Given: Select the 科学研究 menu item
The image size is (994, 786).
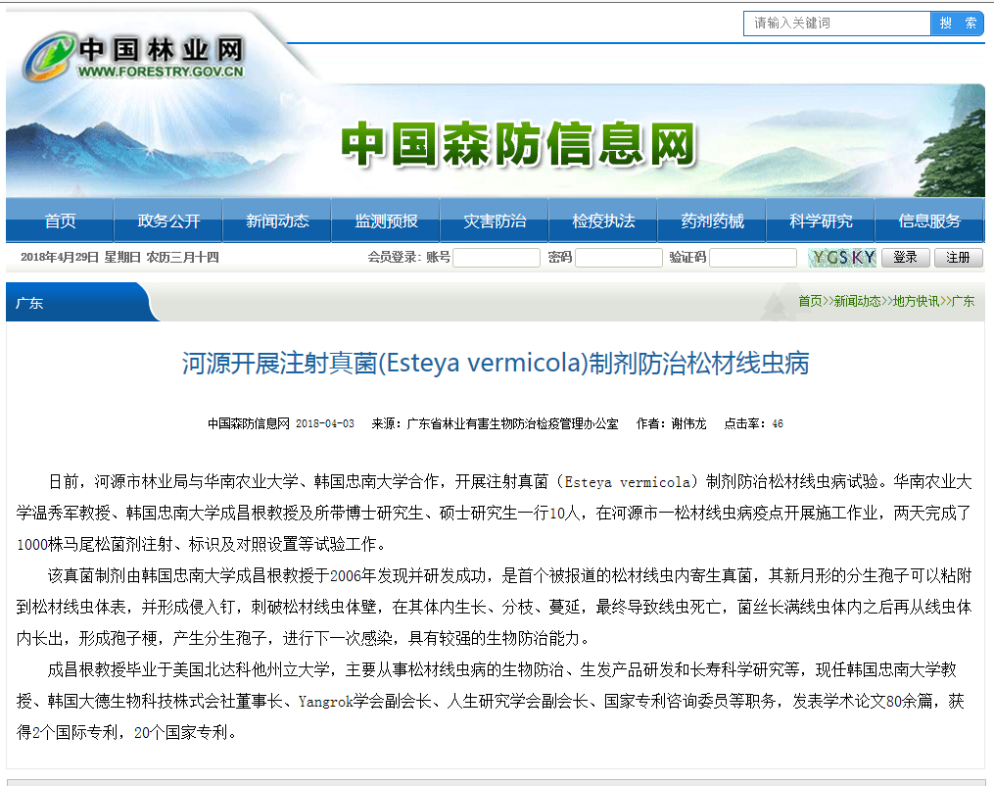Looking at the screenshot, I should coord(821,221).
